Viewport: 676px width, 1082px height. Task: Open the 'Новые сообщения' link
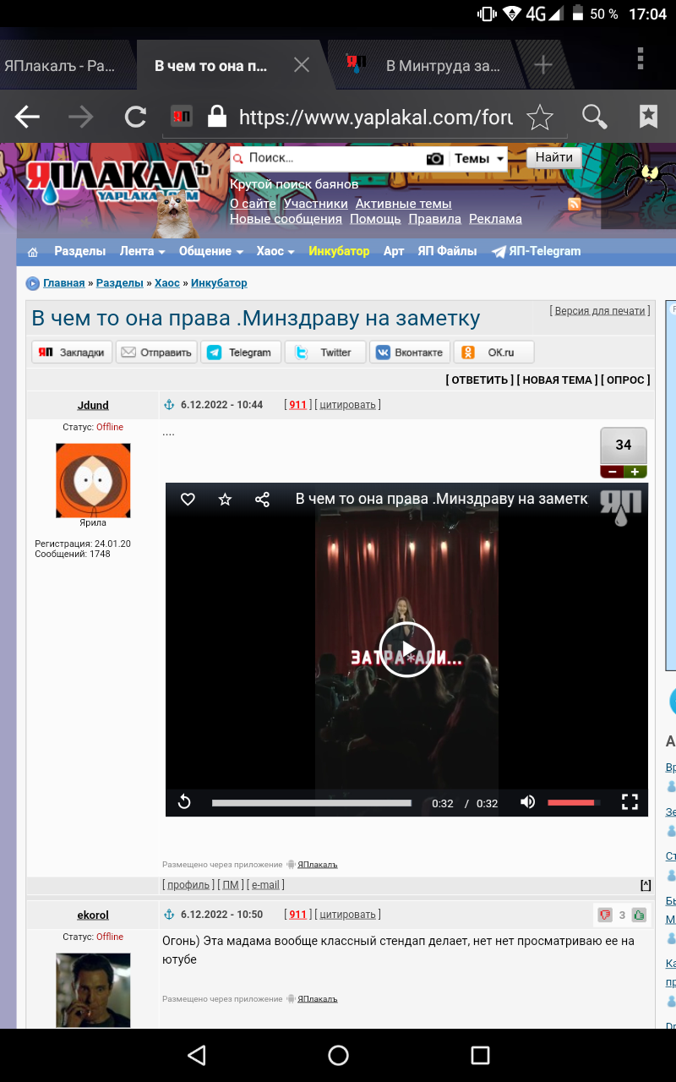[286, 219]
